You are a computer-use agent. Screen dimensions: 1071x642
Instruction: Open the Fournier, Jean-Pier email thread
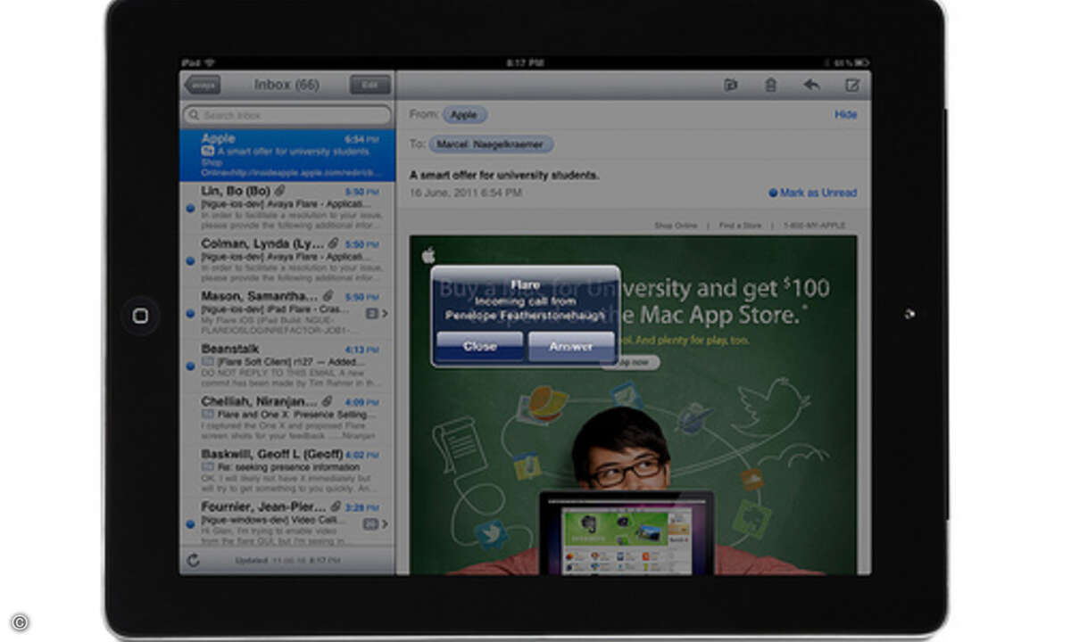(x=287, y=523)
